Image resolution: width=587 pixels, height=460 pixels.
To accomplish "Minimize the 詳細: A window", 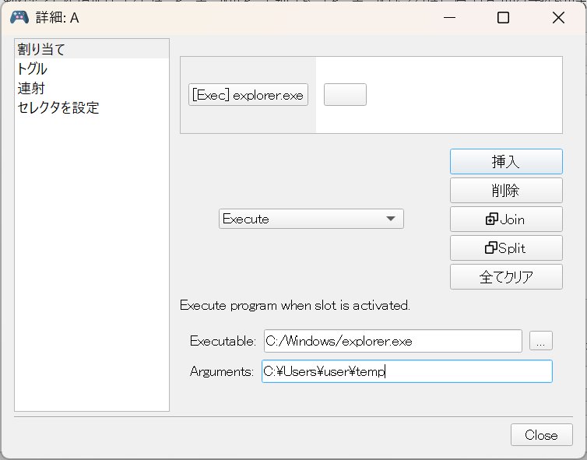I will coord(448,17).
